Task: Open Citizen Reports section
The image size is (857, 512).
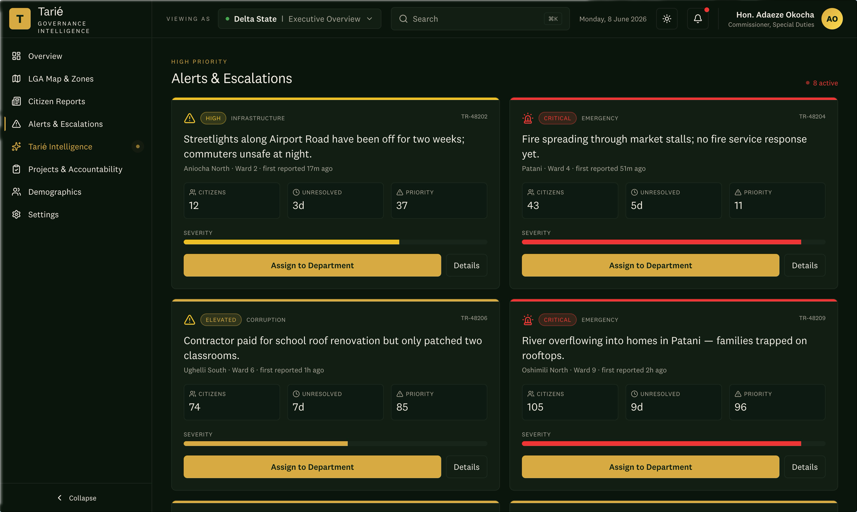Action: tap(76, 101)
